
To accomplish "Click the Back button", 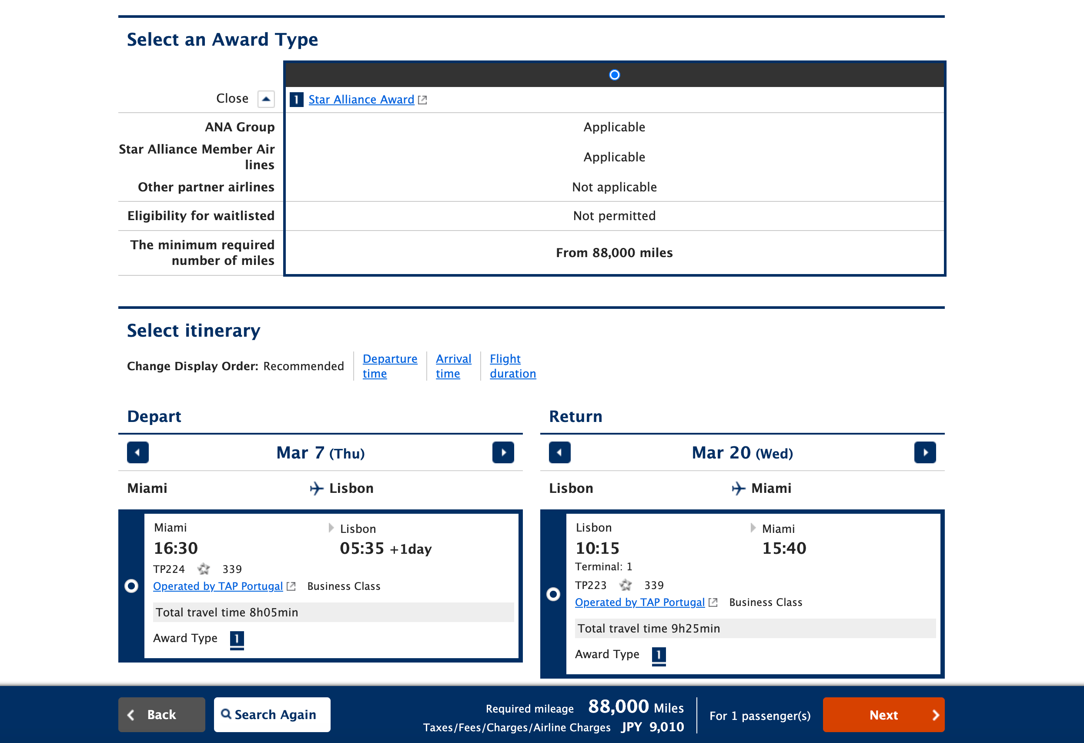I will 161,715.
